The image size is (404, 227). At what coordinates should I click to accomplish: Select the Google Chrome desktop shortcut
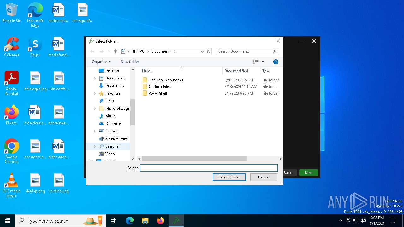point(12,151)
